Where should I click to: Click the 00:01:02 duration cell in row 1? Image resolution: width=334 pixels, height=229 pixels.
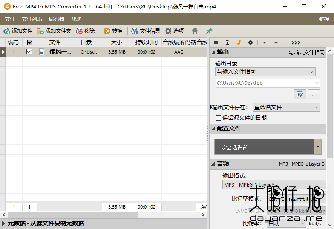(x=147, y=52)
